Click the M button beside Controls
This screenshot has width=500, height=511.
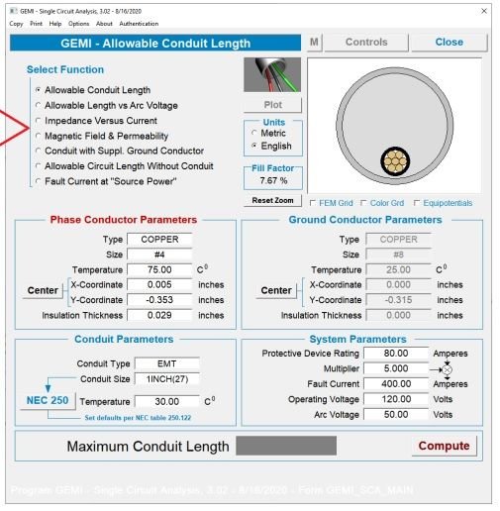(x=314, y=43)
